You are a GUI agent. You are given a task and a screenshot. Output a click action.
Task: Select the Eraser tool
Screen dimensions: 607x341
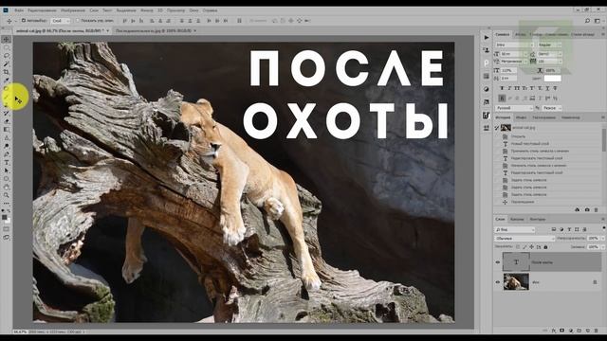(7, 121)
